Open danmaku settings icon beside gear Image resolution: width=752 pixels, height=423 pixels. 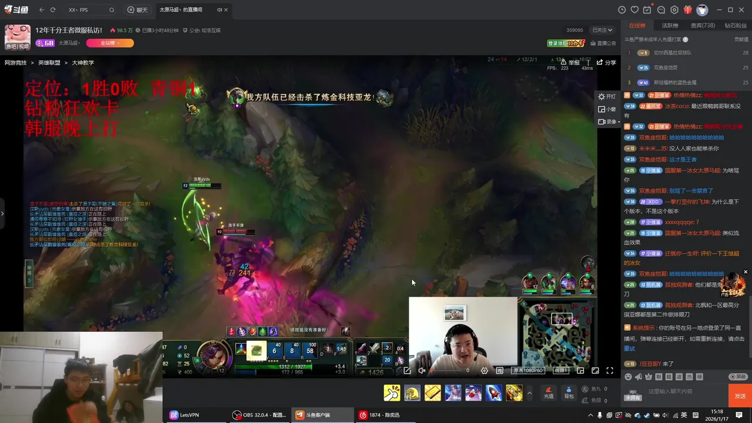point(500,371)
